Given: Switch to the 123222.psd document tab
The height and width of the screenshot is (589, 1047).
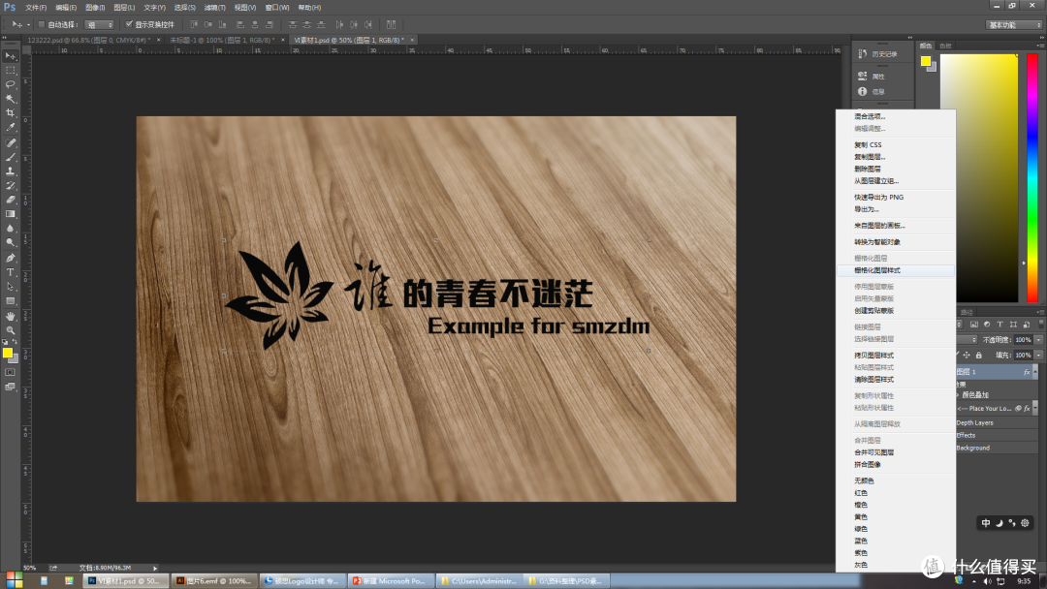Looking at the screenshot, I should click(x=89, y=40).
